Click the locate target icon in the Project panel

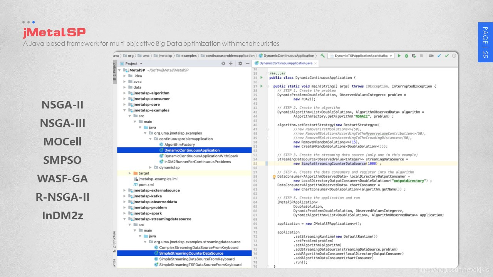point(223,63)
